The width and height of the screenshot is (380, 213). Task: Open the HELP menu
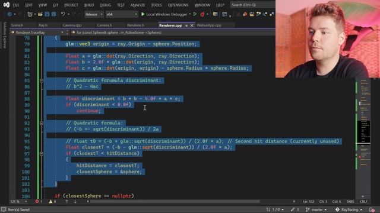(x=220, y=5)
